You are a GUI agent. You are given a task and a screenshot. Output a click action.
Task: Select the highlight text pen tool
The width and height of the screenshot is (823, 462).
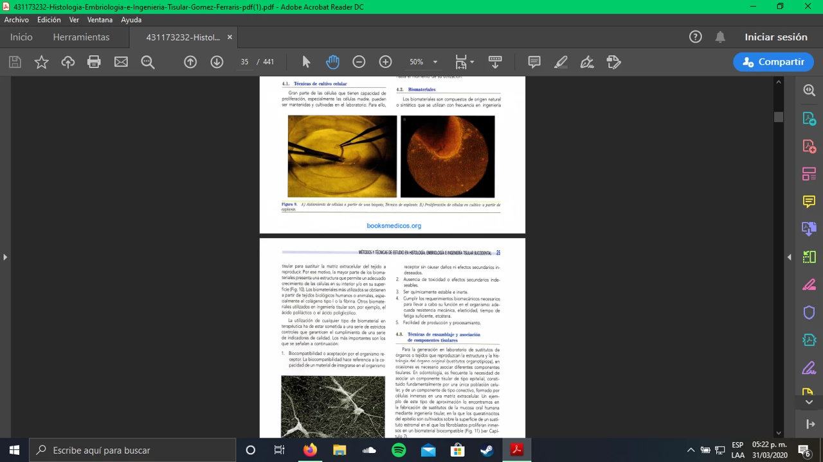561,62
